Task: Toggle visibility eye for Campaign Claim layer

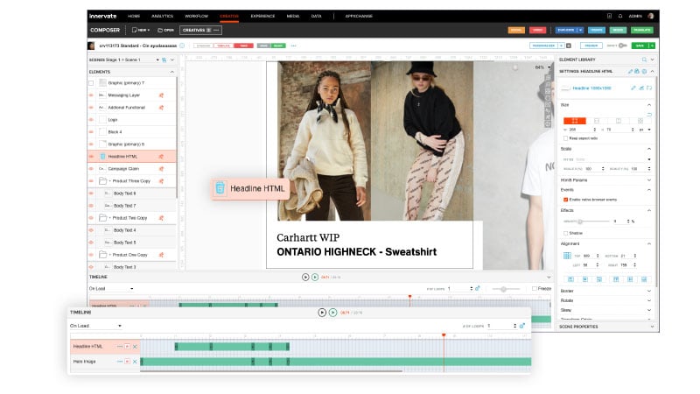Action: coord(91,168)
